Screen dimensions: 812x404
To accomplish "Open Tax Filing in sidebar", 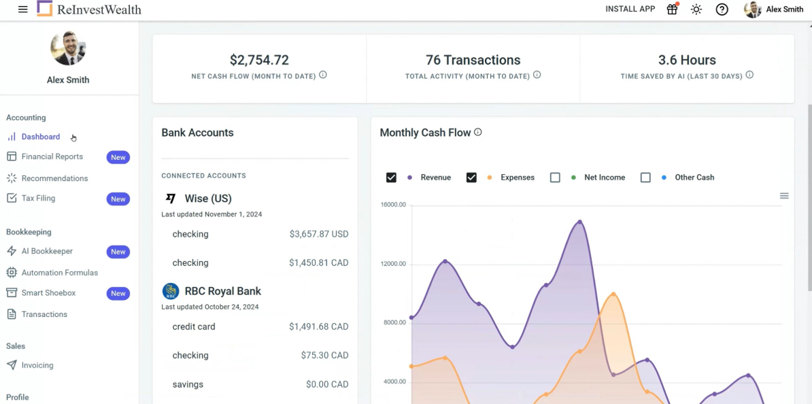I will point(38,198).
